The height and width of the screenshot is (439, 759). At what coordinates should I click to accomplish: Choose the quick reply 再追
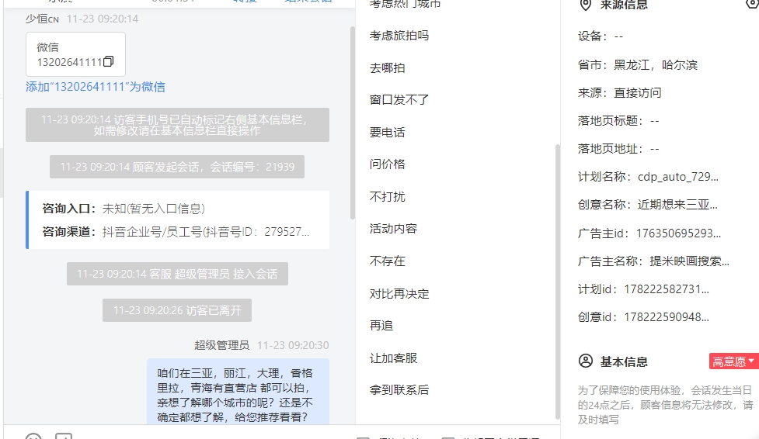[x=381, y=326]
